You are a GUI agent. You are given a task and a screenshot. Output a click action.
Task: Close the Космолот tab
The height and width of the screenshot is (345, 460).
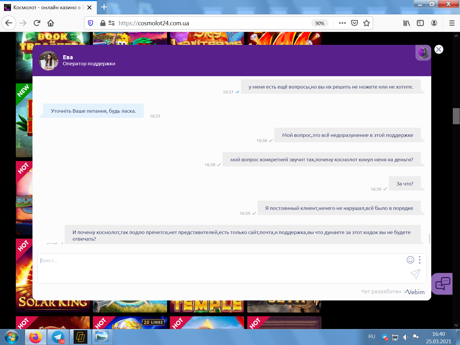tap(89, 7)
